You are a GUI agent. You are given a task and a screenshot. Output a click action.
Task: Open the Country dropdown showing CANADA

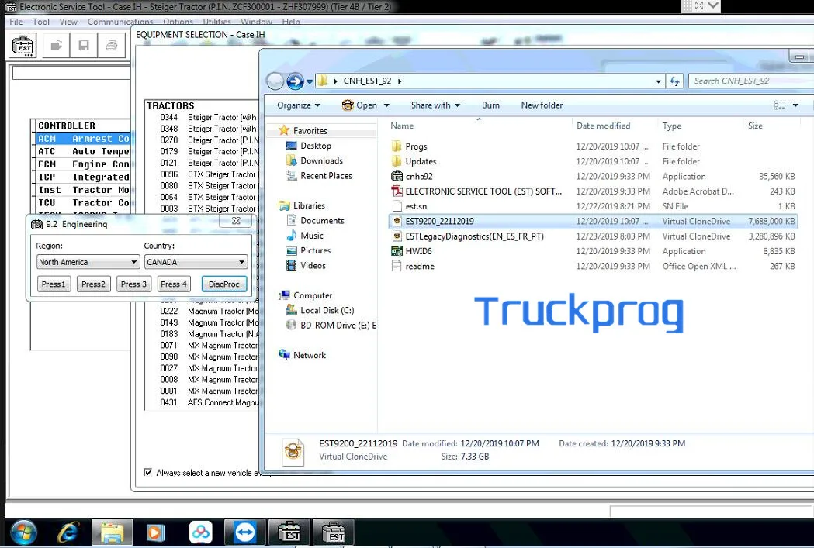pyautogui.click(x=196, y=263)
